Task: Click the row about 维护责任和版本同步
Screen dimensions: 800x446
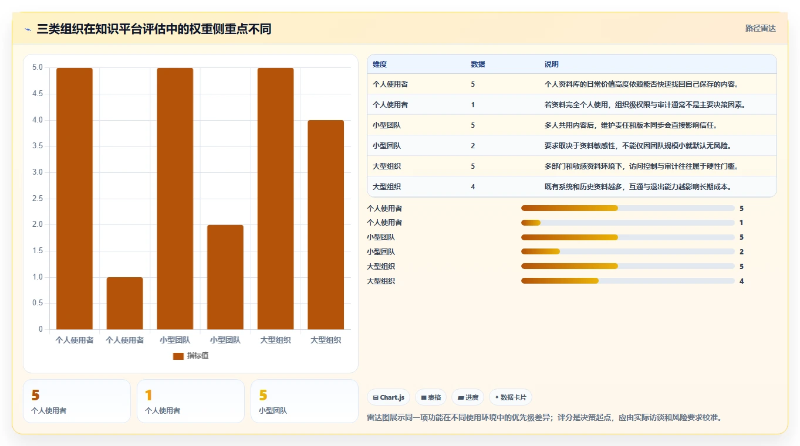Action: coord(572,125)
